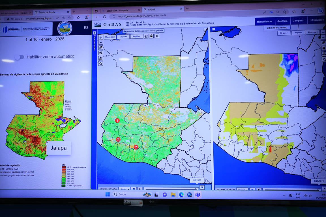
Task: Click the Windows taskbar Buscar search box
Action: [x=126, y=194]
